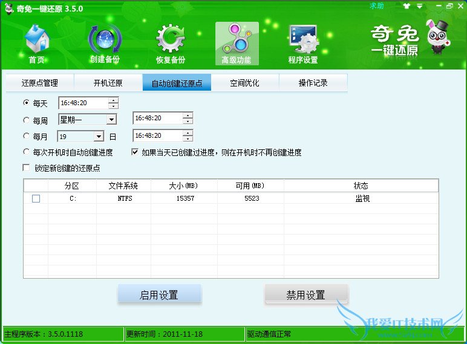Click the 状态 column header
This screenshot has width=467, height=344.
[x=361, y=186]
